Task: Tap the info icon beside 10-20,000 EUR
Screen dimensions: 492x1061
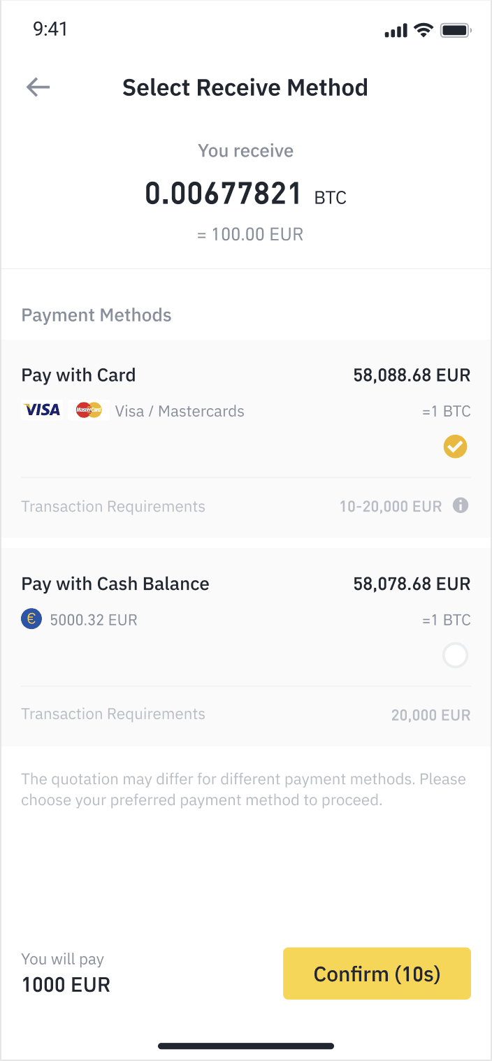Action: 461,505
